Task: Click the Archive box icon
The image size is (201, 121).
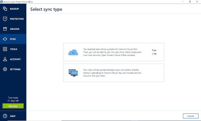Action: [x=5, y=29]
